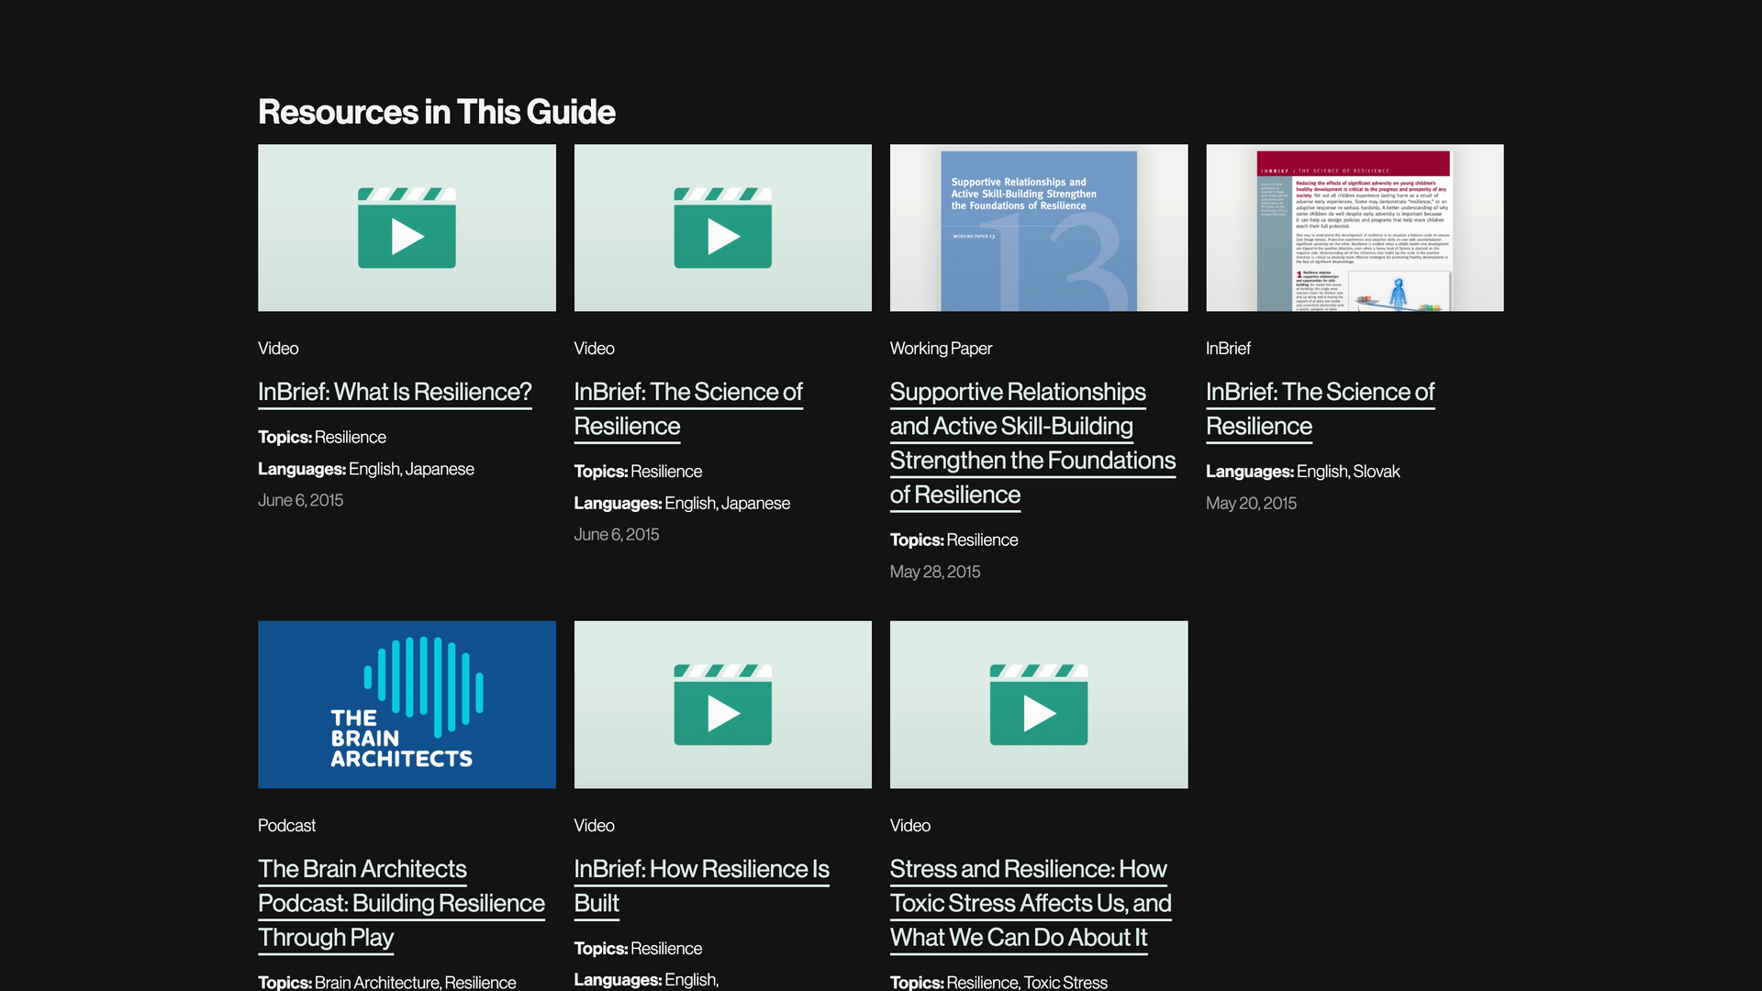Click The Brain Architects podcast logo
The image size is (1762, 991).
click(407, 705)
